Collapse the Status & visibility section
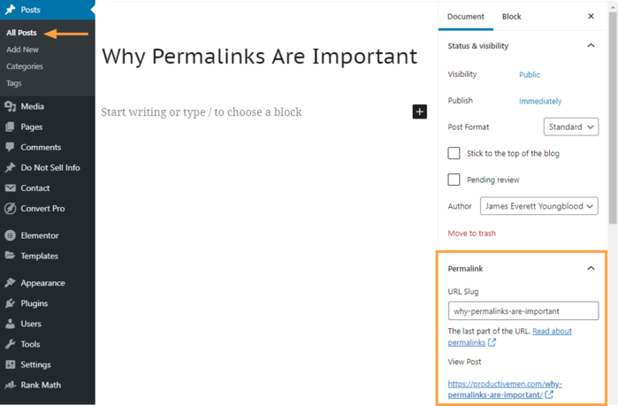The width and height of the screenshot is (618, 406). (591, 46)
